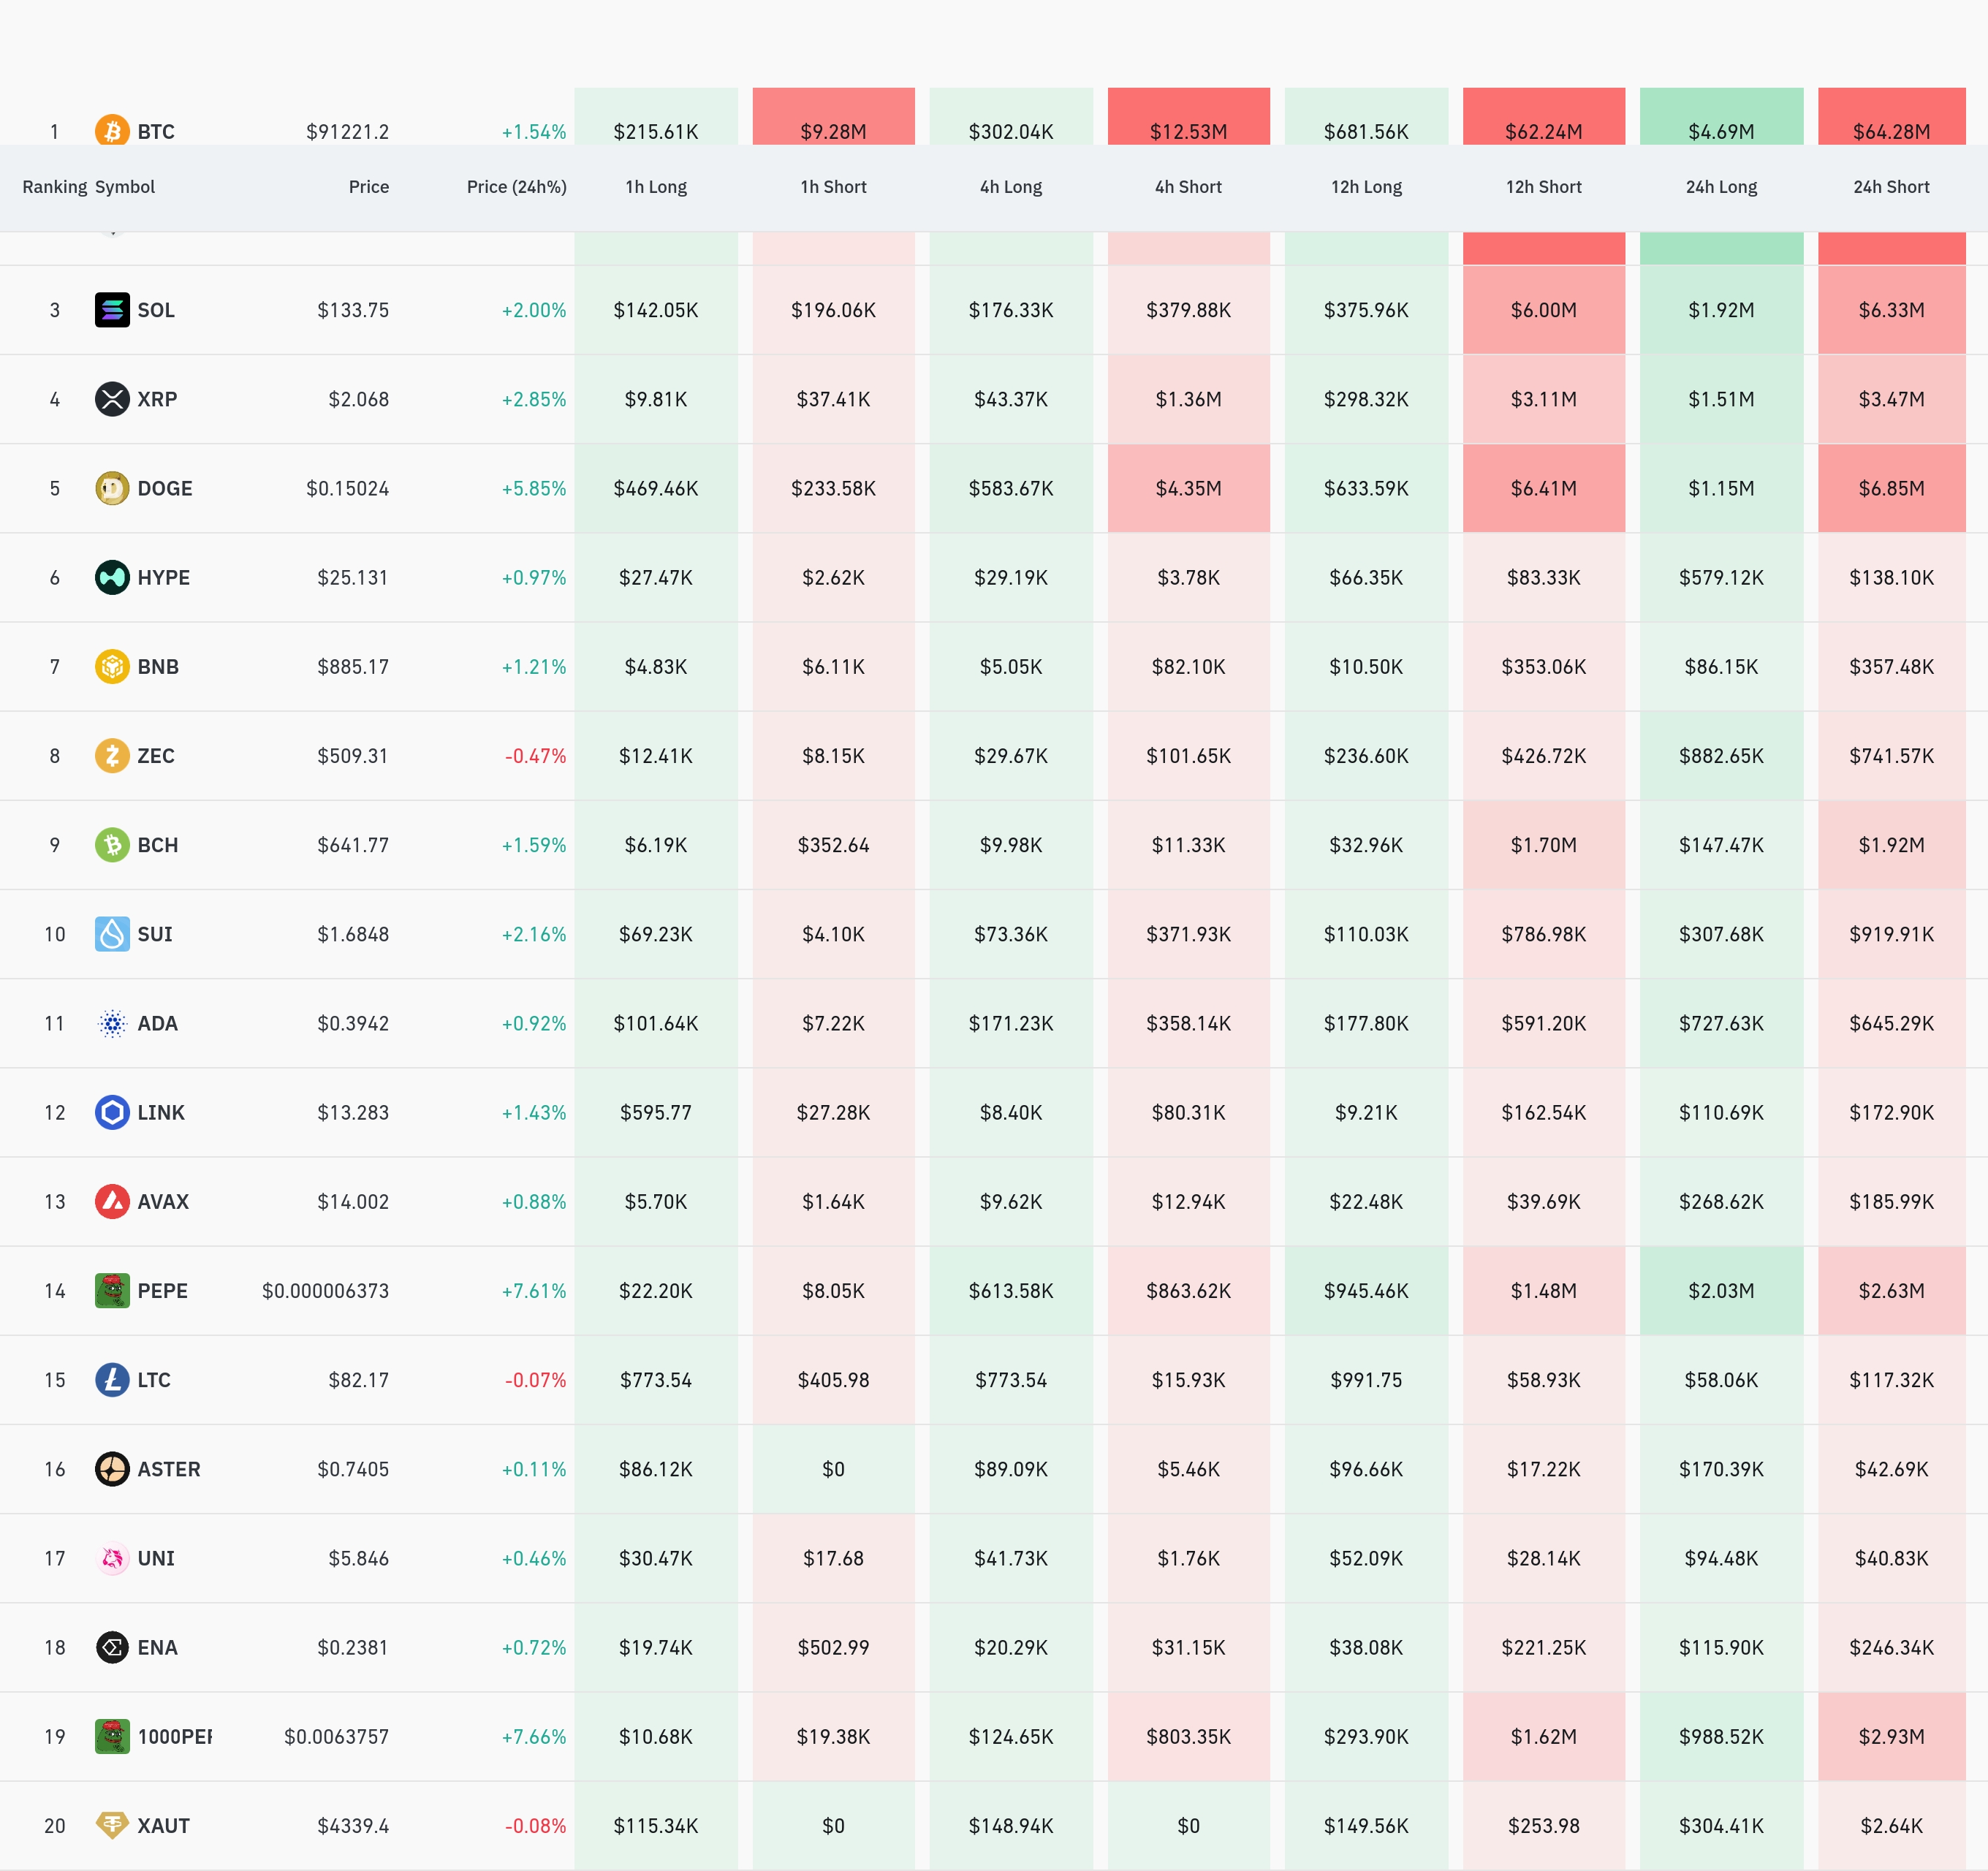1988x1871 pixels.
Task: Click the Zcash ZEC icon
Action: (x=112, y=755)
